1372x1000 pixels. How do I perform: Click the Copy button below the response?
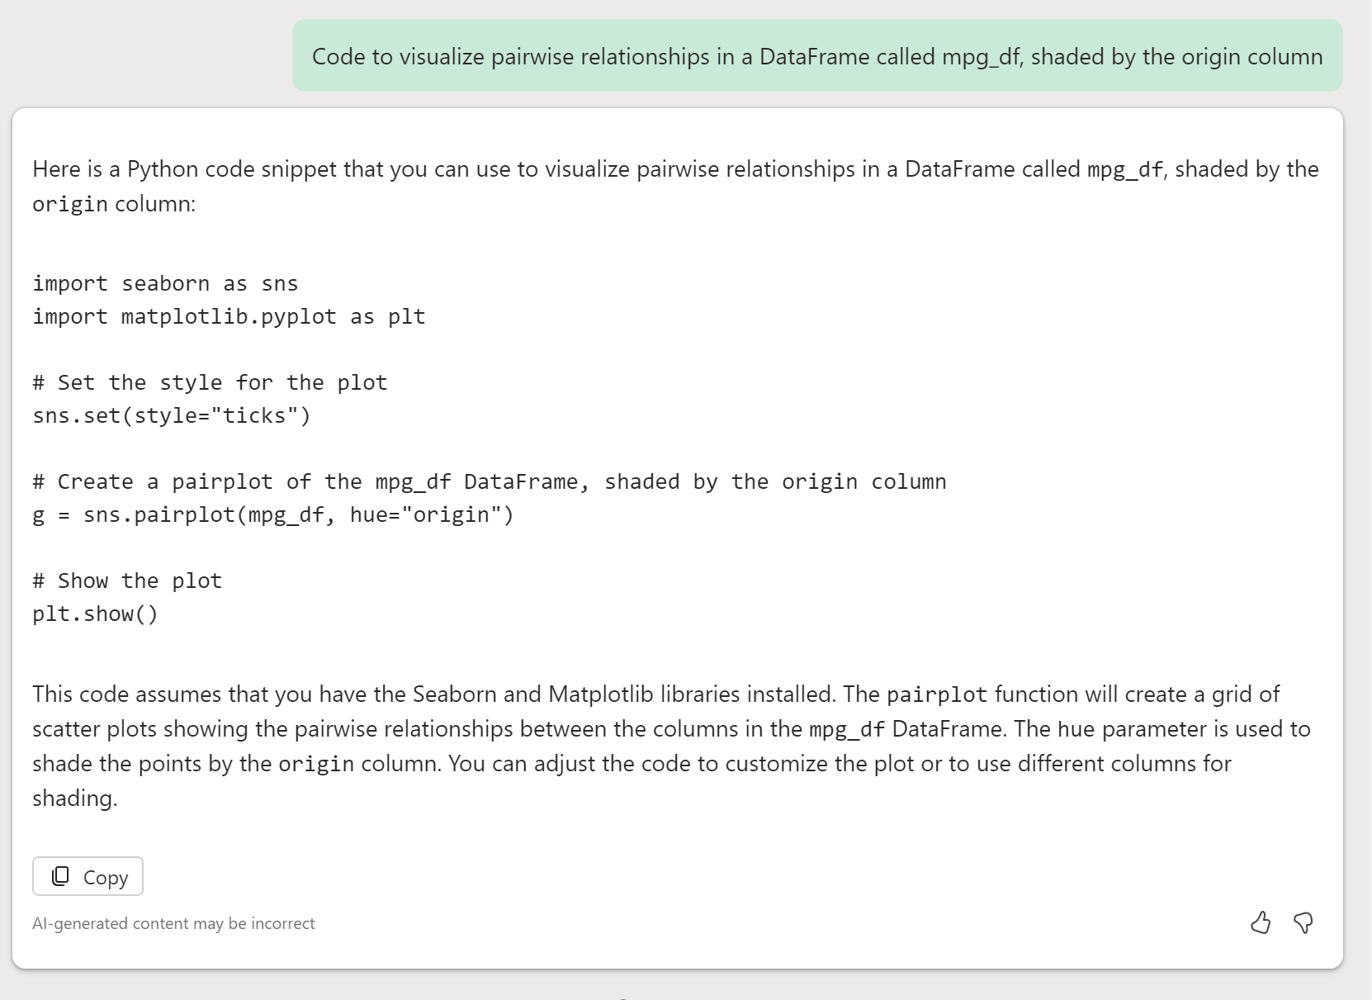(87, 875)
